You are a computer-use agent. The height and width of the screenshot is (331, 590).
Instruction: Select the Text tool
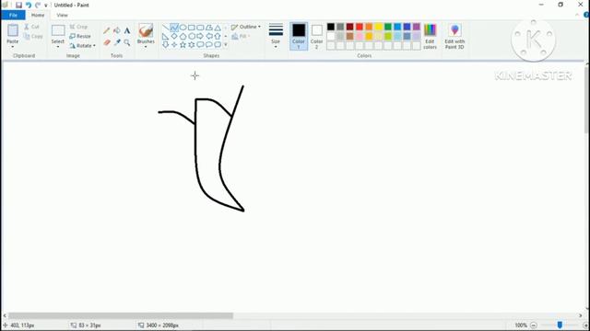(127, 30)
